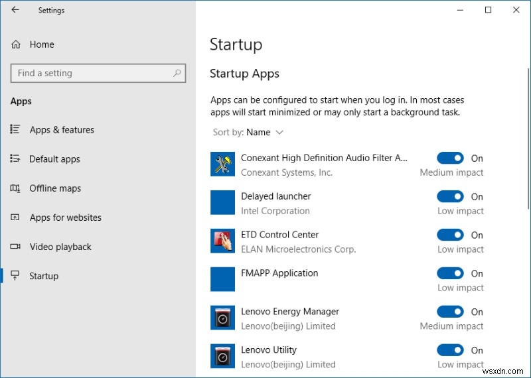
Task: Click the back arrow in Settings
Action: 15,10
